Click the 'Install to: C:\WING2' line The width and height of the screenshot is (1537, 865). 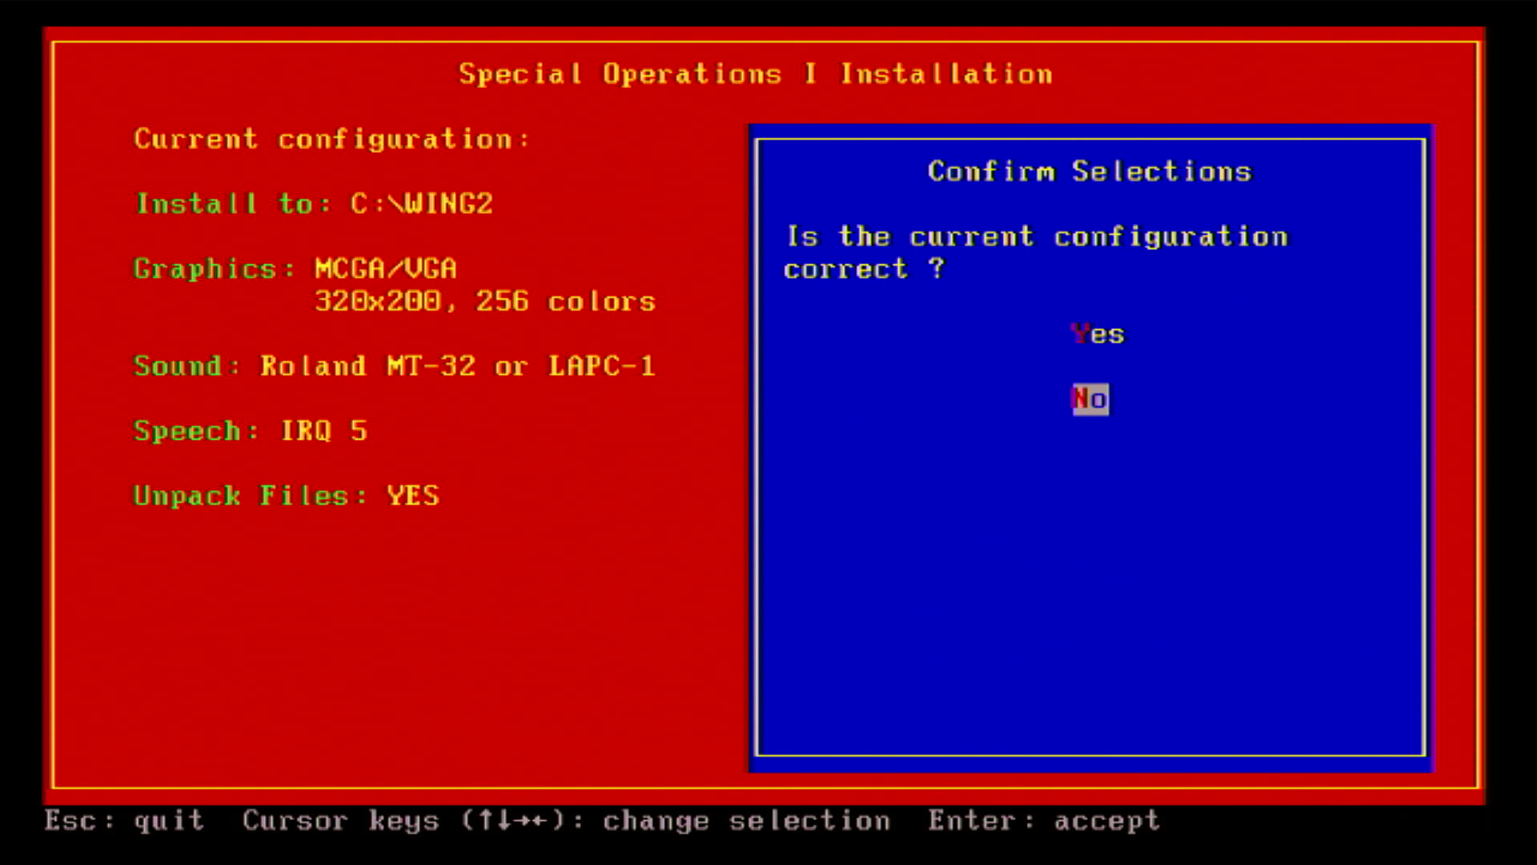(x=314, y=204)
